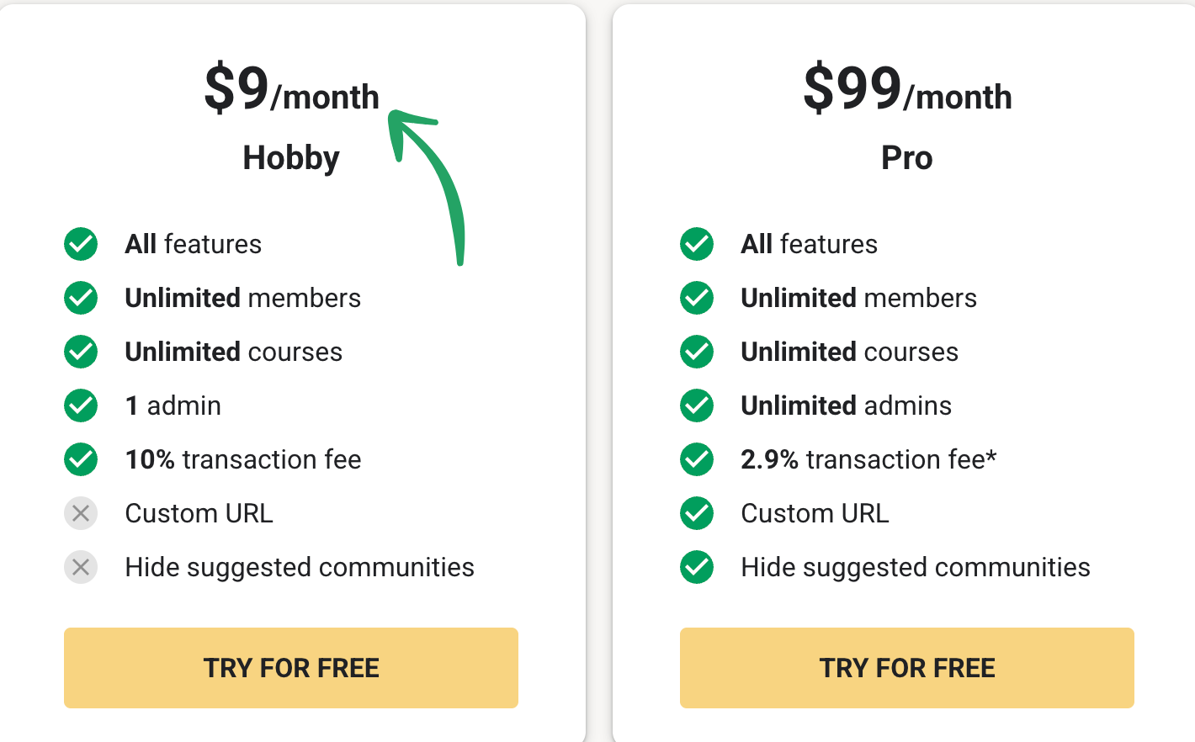Viewport: 1195px width, 742px height.
Task: Click checkmark next to 1 admin
Action: click(x=81, y=405)
